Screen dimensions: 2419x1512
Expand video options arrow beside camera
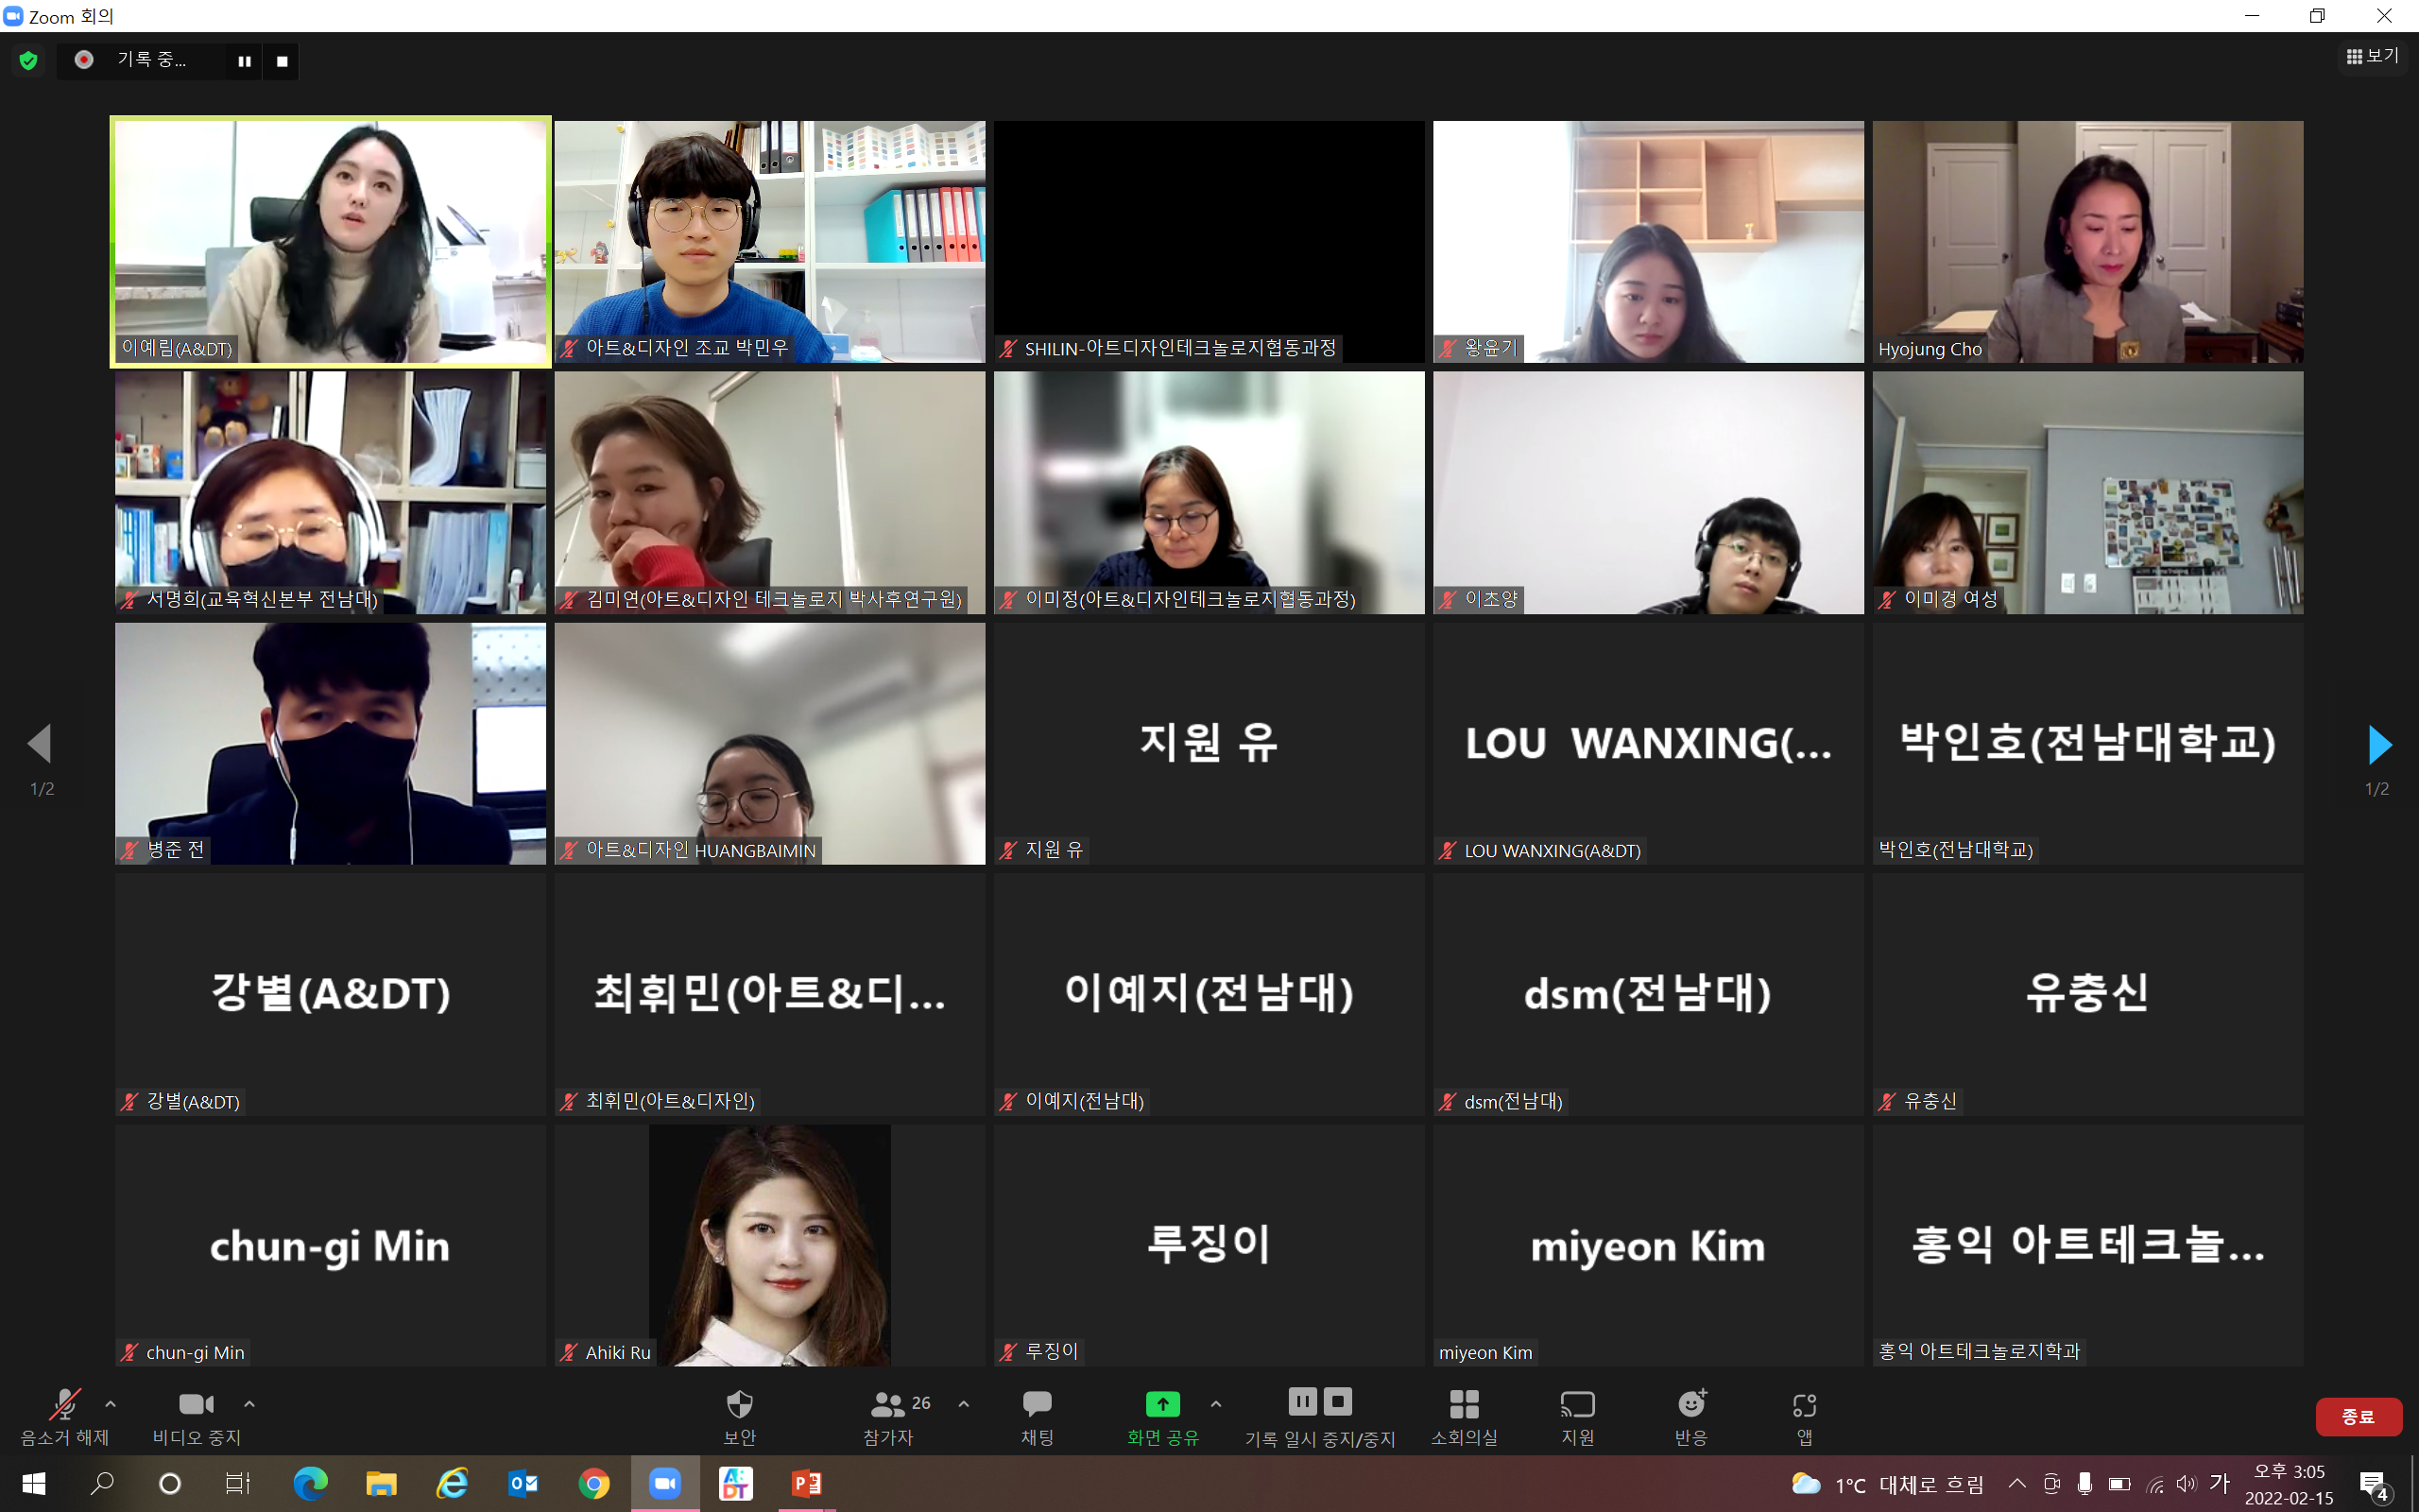[x=249, y=1404]
